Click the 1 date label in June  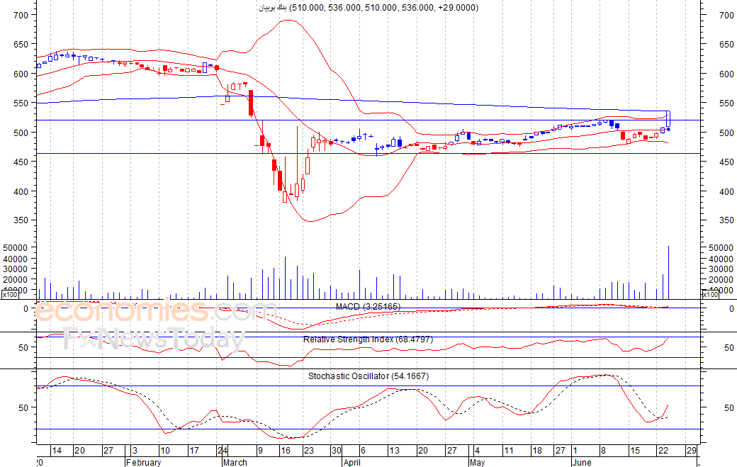click(x=575, y=451)
